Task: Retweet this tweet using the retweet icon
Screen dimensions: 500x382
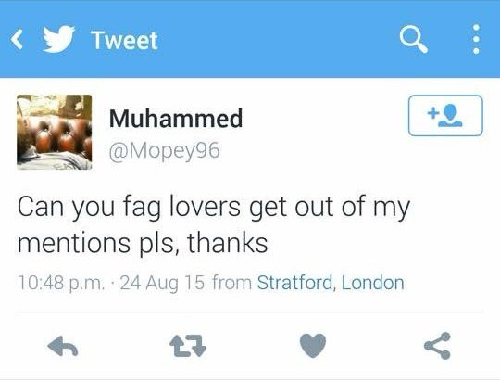Action: 188,346
